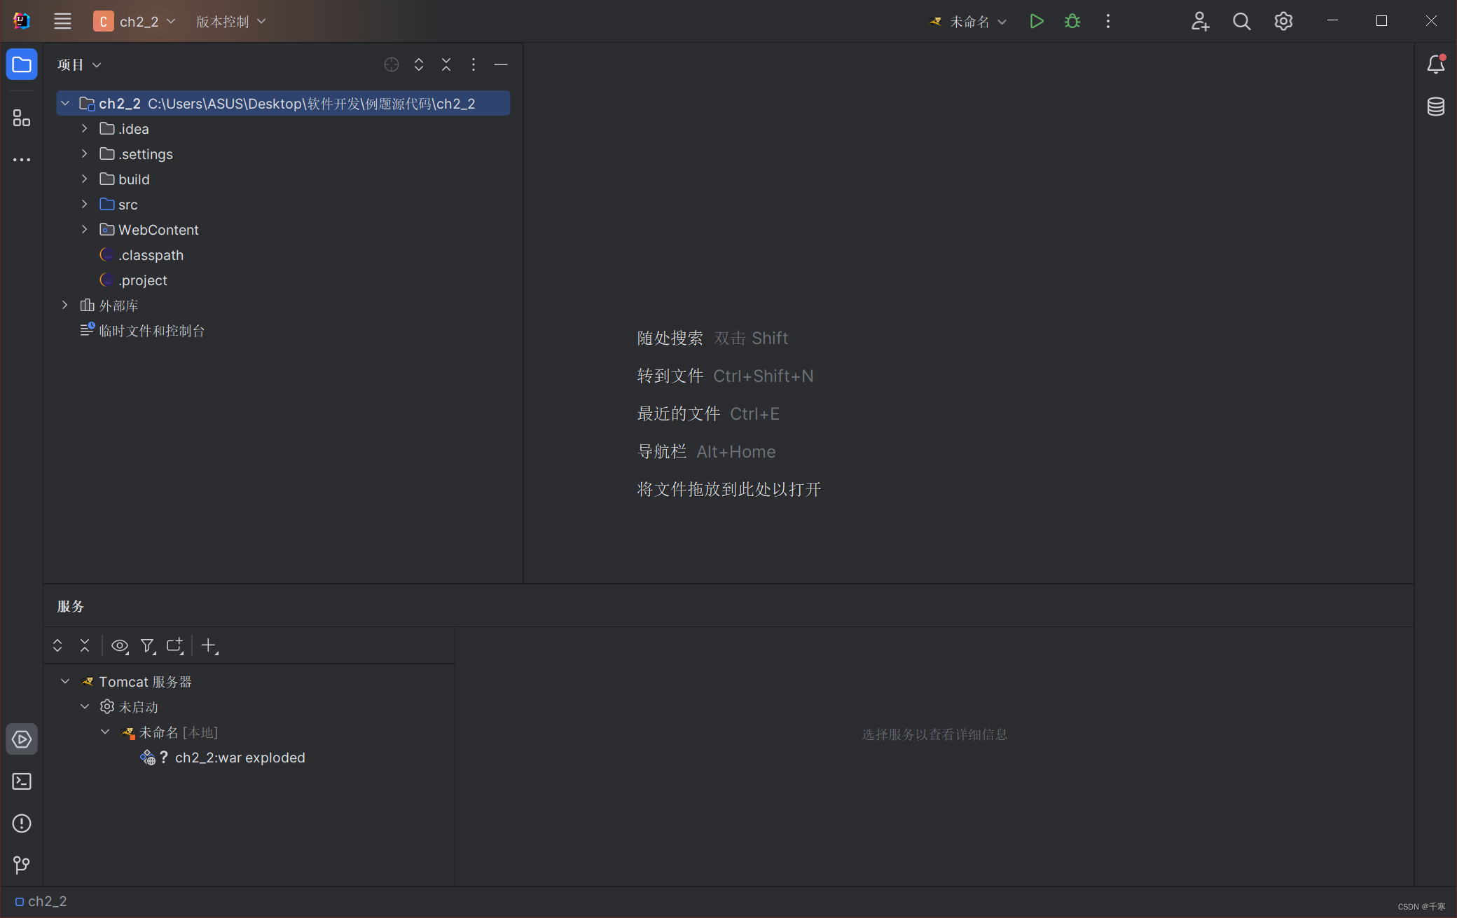Open the Structure tool window
This screenshot has width=1457, height=918.
coord(22,118)
